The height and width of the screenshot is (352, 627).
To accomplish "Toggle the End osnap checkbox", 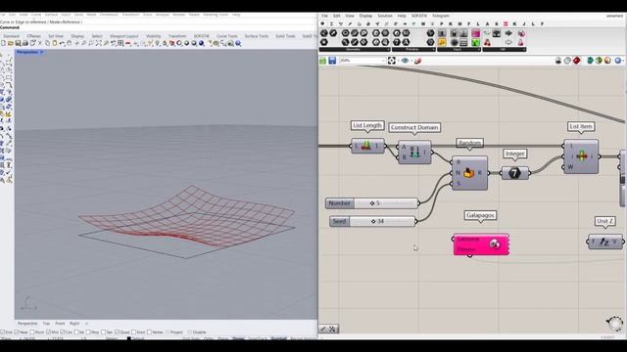I will tap(3, 332).
